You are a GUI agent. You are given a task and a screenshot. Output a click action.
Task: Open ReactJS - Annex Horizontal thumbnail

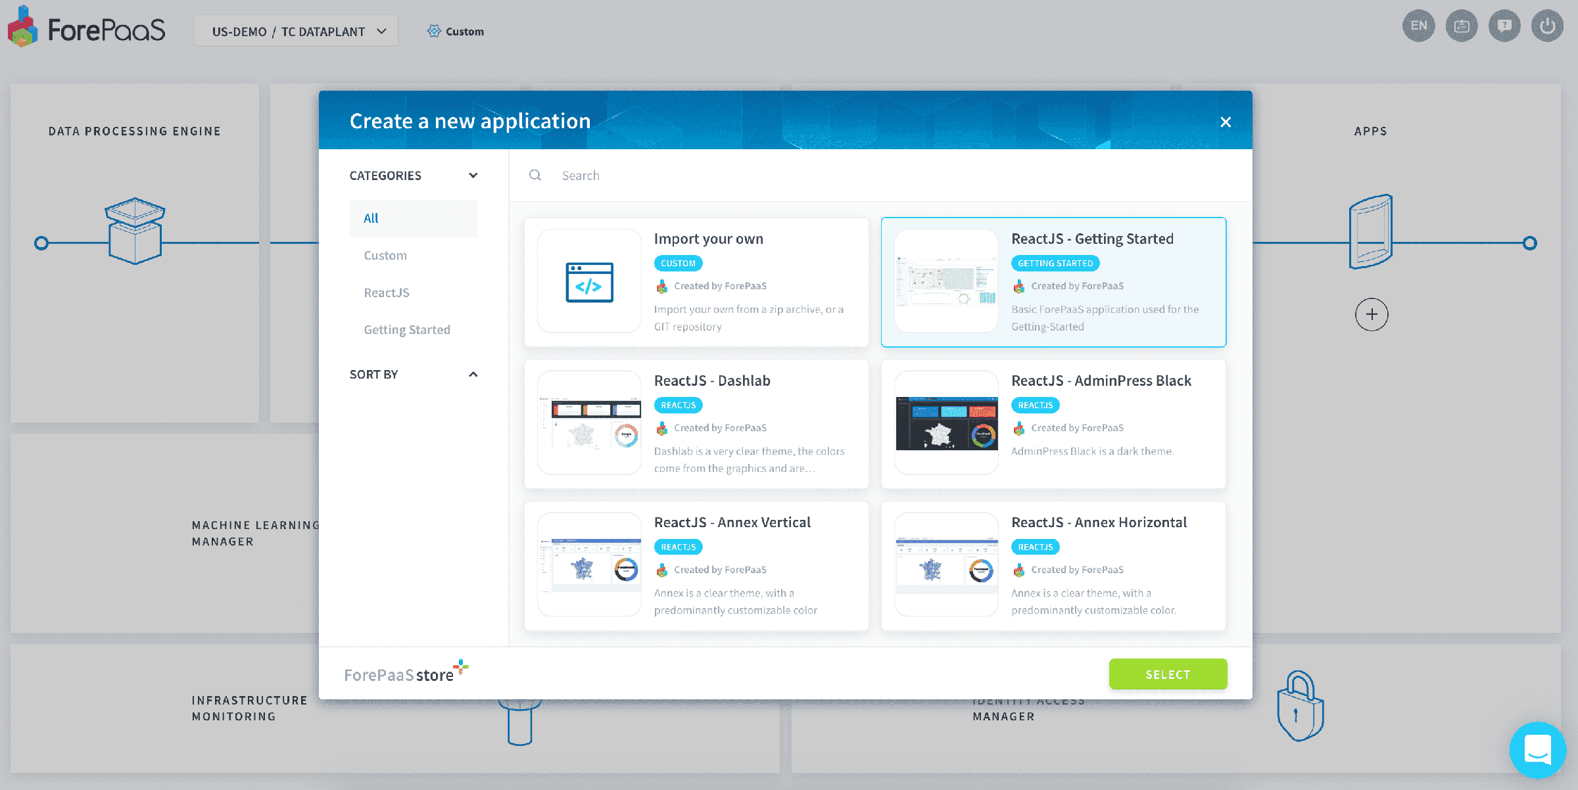[x=946, y=565]
